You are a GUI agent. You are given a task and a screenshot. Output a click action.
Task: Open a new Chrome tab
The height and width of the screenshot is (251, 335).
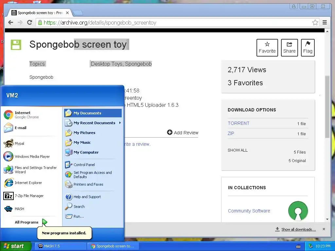pos(78,13)
